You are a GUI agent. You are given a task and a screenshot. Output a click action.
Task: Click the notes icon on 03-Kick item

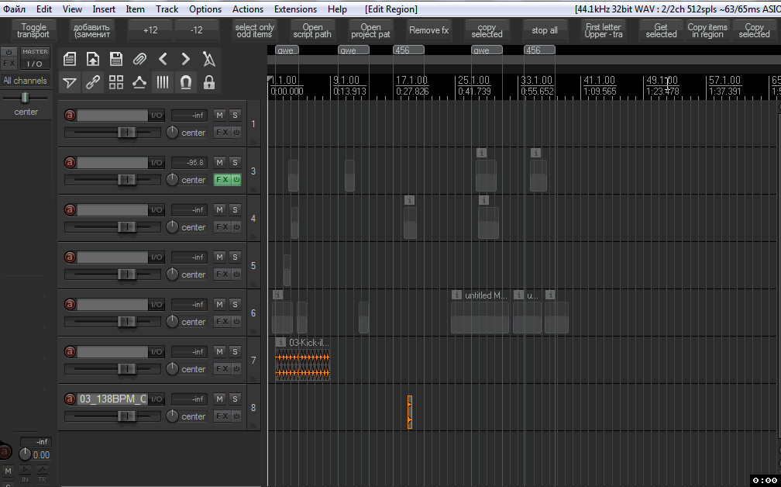point(281,343)
